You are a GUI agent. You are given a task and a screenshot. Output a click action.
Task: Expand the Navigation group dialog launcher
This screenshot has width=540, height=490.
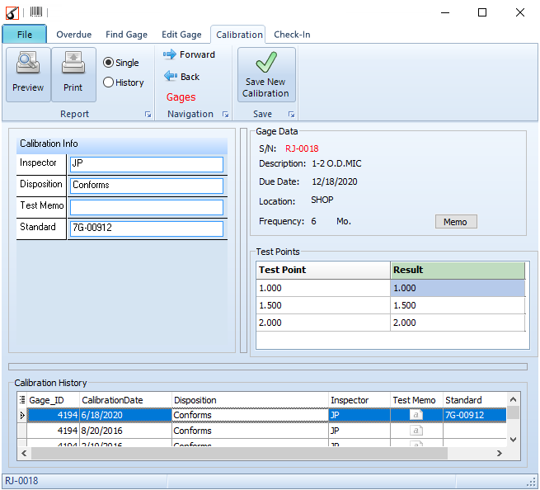(226, 115)
